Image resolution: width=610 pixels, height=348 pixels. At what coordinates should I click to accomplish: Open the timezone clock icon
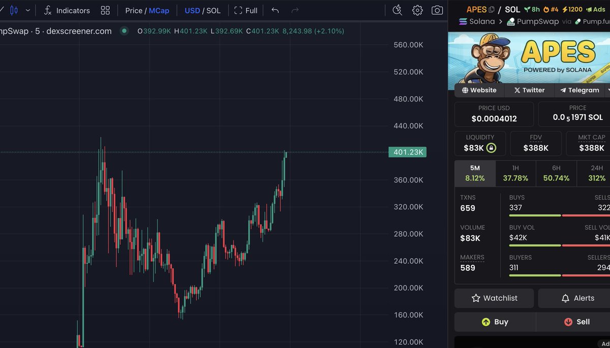[x=398, y=10]
